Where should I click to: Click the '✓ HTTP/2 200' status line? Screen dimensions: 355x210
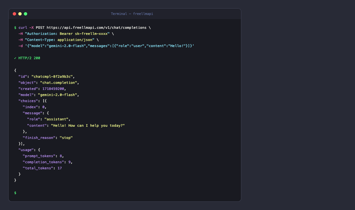[27, 58]
